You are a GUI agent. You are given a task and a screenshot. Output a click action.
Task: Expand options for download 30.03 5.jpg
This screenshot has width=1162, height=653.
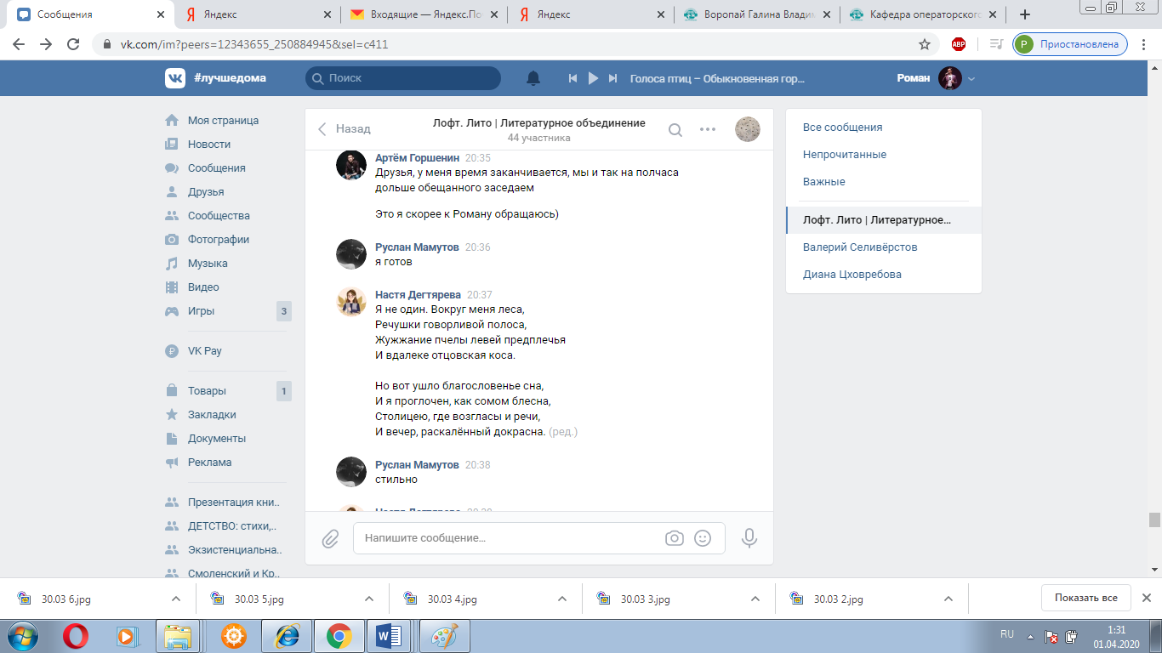pyautogui.click(x=368, y=599)
